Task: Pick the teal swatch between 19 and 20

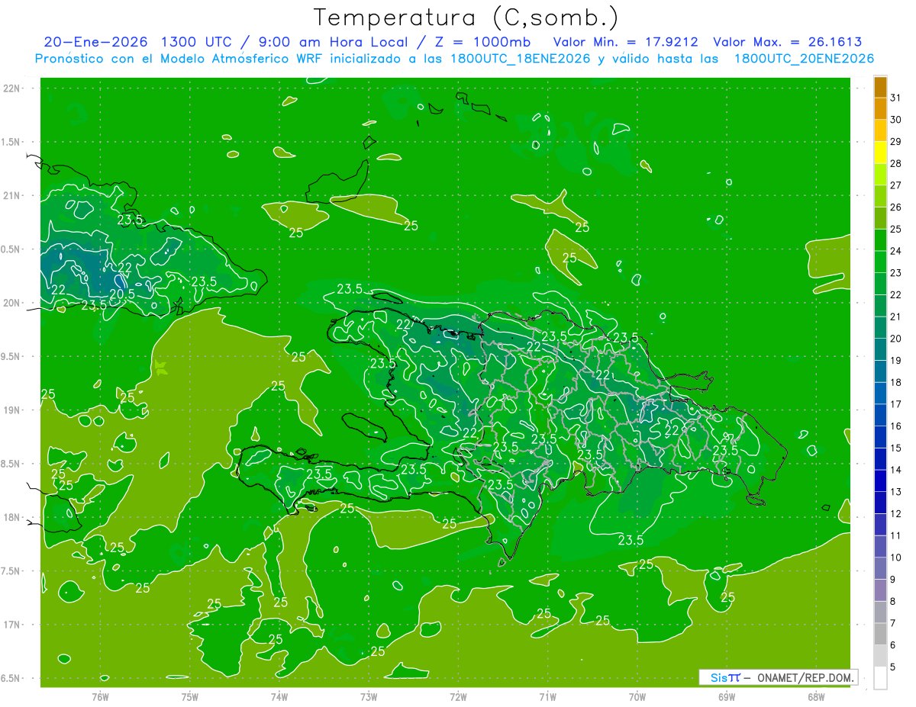Action: click(x=880, y=349)
